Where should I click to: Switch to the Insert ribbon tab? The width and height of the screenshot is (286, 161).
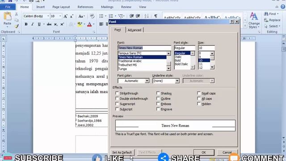click(41, 7)
